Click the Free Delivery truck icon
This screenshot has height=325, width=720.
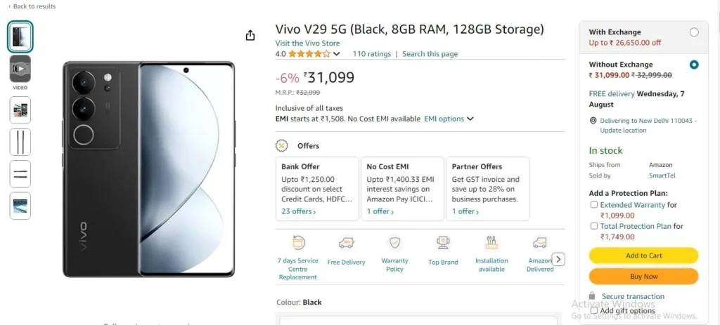coord(346,243)
